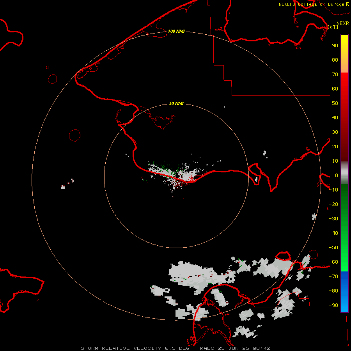This screenshot has width=351, height=351.
Task: Click the 90 value on velocity scale
Action: click(x=335, y=46)
